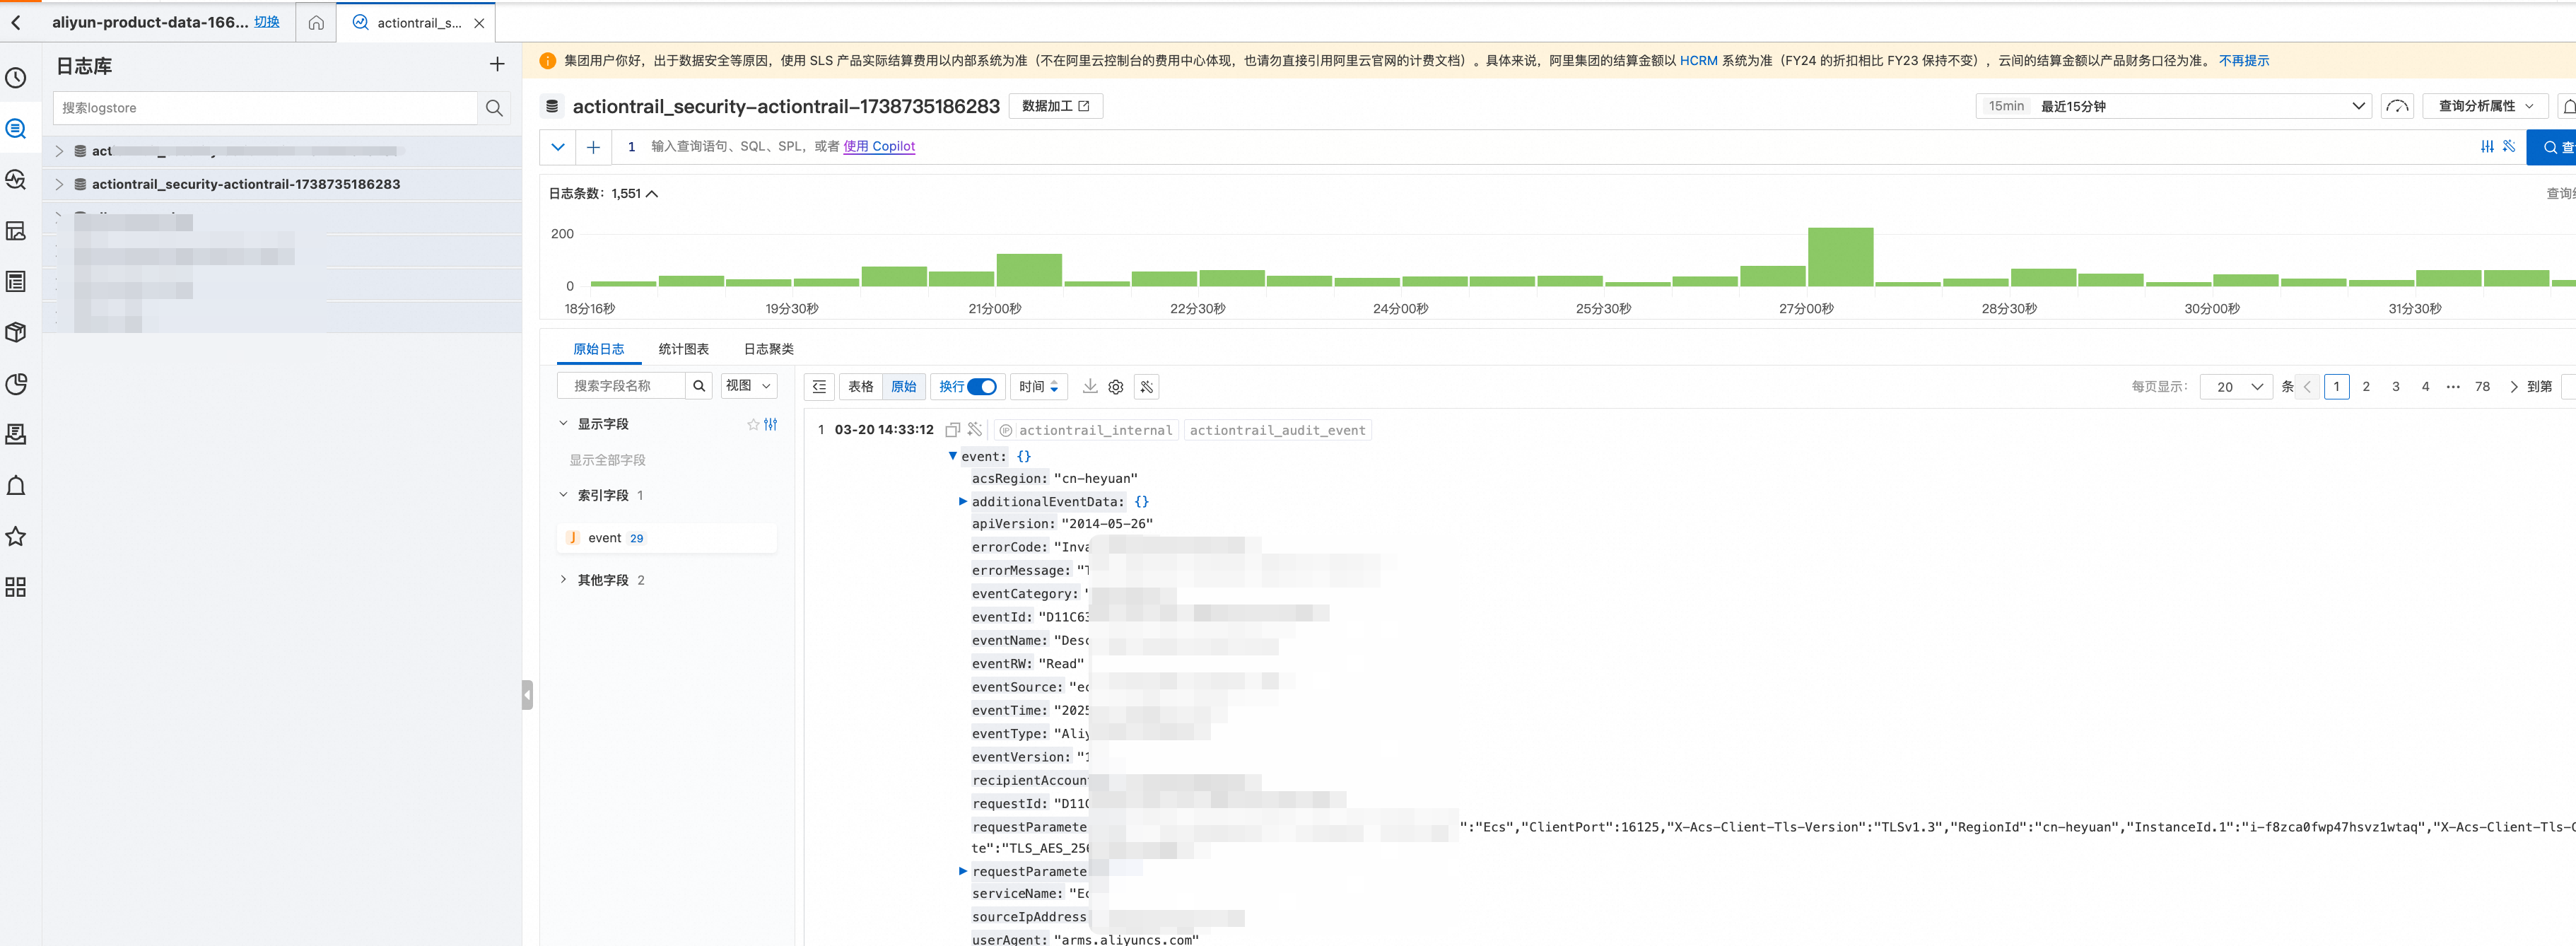Screen dimensions: 2576x946
Task: Open the 视图 dropdown
Action: (x=749, y=386)
